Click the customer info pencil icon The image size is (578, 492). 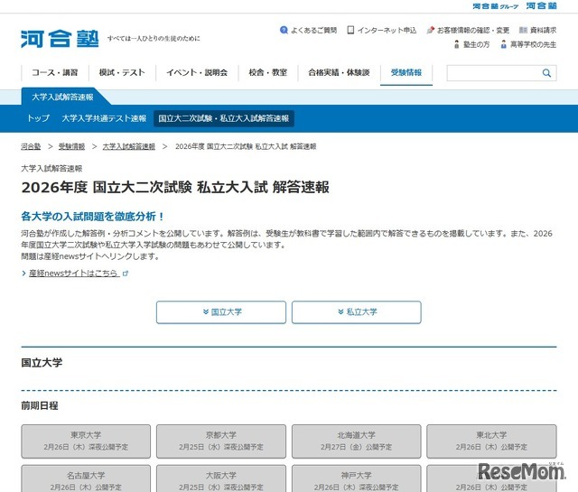(x=430, y=30)
